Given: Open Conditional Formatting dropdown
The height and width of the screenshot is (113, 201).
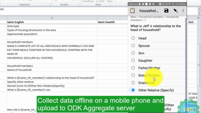Looking at the screenshot, I should [x=89, y=1].
